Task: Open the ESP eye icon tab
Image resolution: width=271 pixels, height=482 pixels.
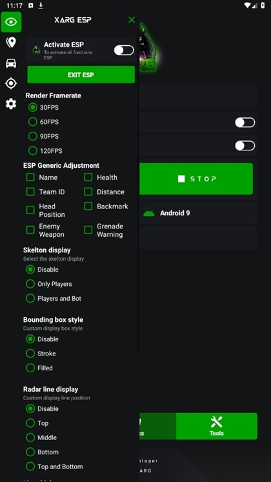Action: point(11,22)
